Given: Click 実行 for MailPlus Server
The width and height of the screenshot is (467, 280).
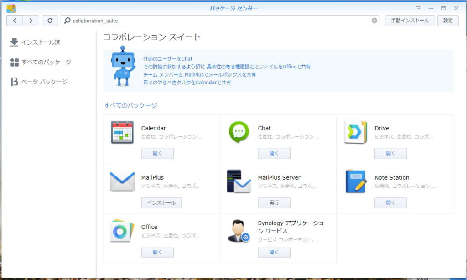Looking at the screenshot, I should tap(274, 203).
